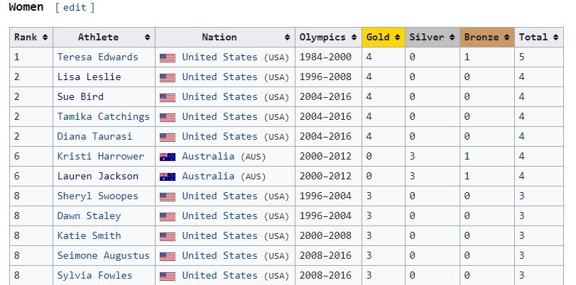Open Sheryl Swoopes article link
This screenshot has height=285, width=576.
coord(97,196)
